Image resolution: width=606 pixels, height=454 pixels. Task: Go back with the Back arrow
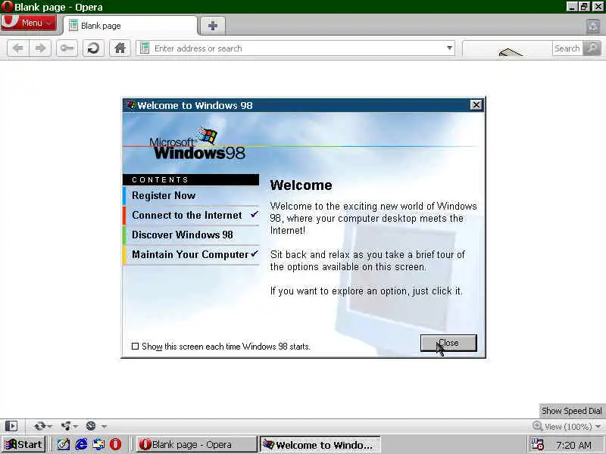point(17,48)
